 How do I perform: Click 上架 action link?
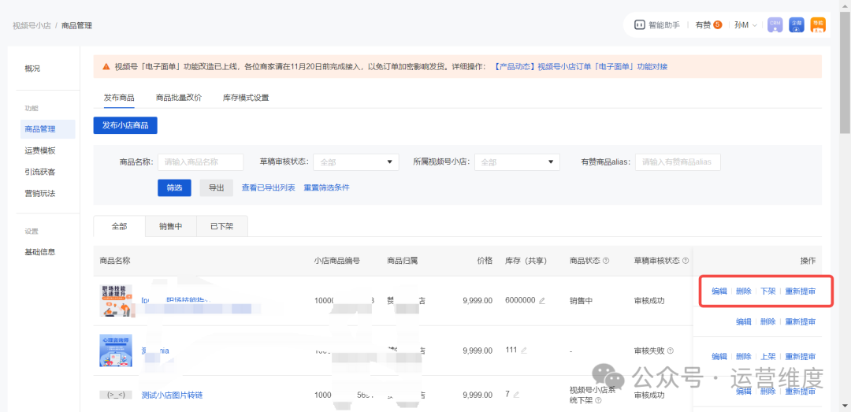tap(768, 357)
